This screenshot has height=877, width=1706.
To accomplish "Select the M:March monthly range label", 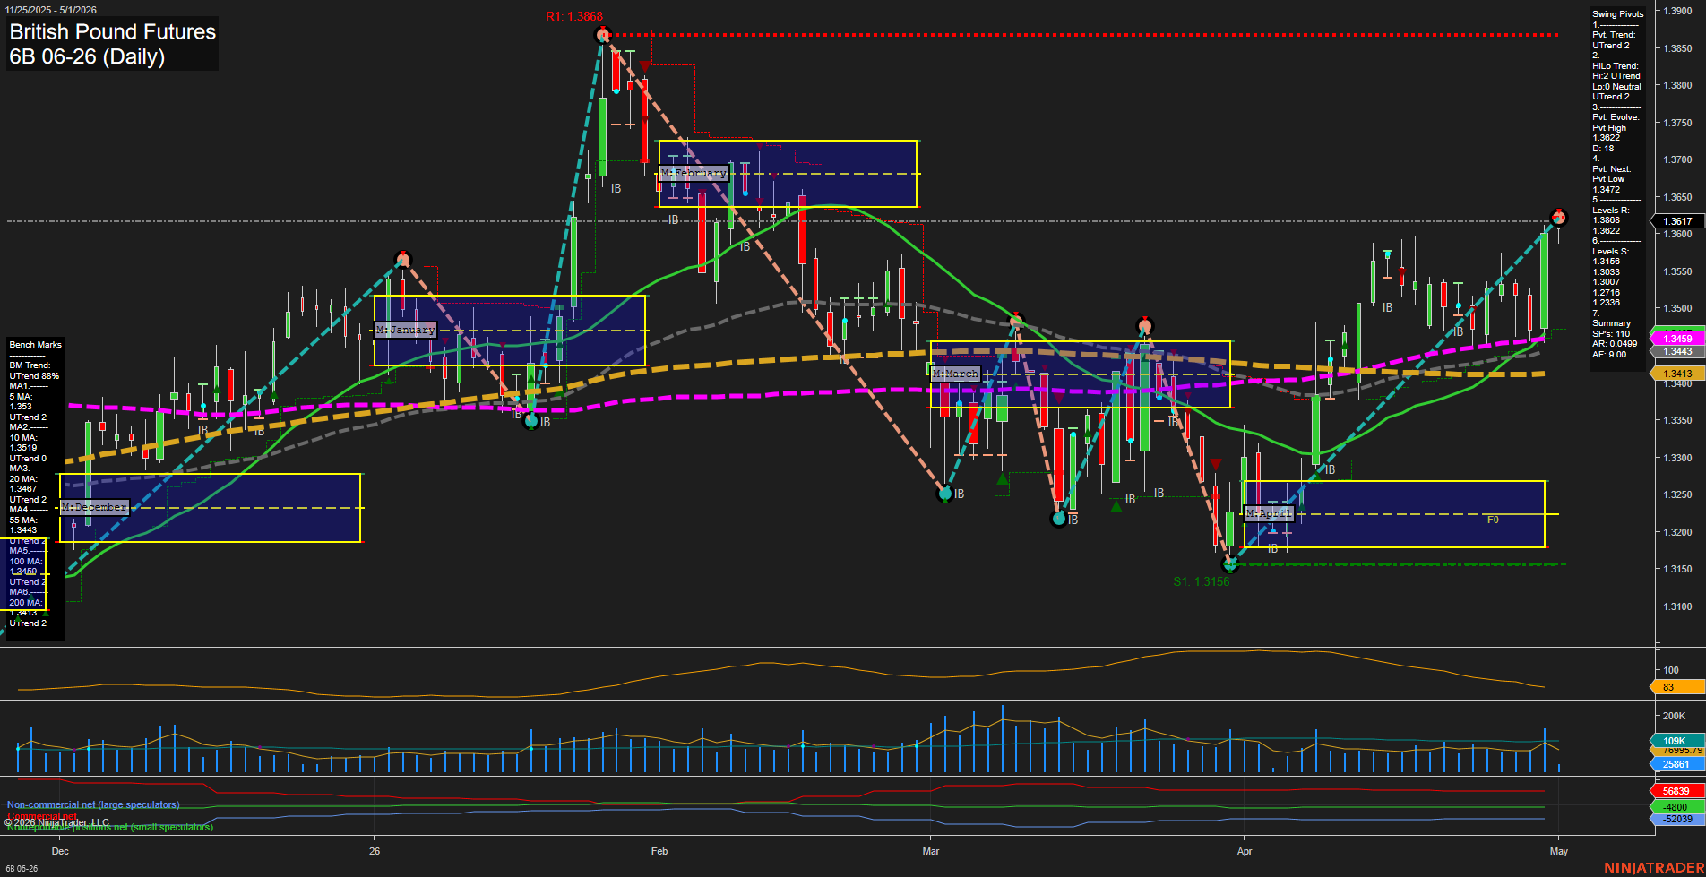I will (955, 374).
